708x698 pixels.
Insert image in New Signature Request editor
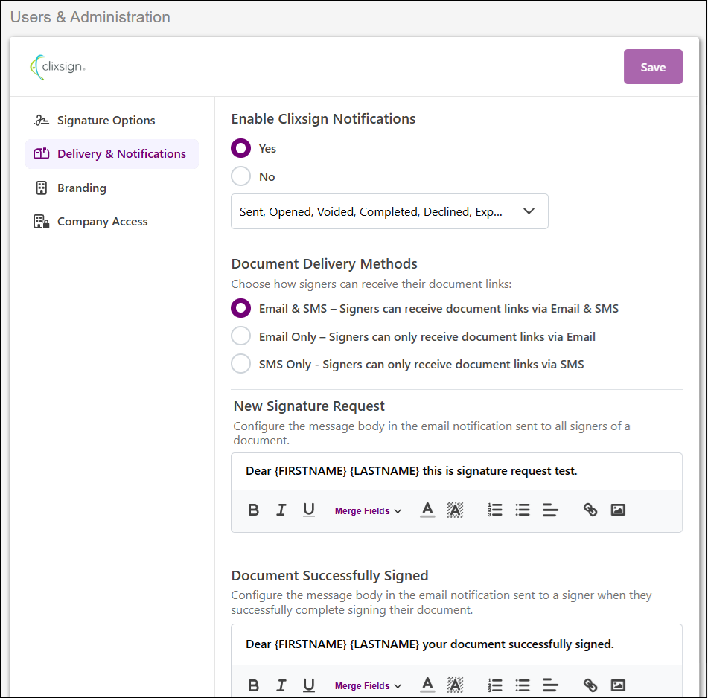(618, 510)
